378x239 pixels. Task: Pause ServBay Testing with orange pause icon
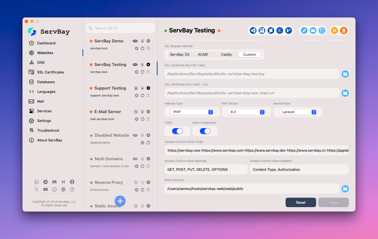click(x=334, y=30)
